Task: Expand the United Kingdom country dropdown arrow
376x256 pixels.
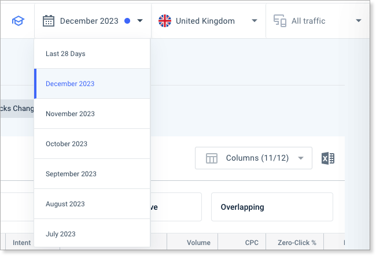Action: (255, 21)
